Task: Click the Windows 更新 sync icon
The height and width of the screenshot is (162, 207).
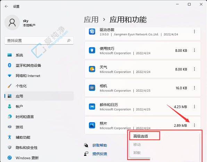Action: click(9, 158)
